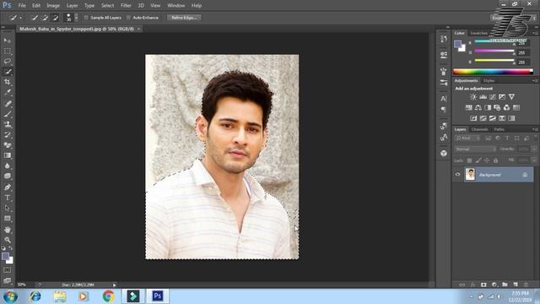Add a Black & White adjustment
Image resolution: width=540 pixels, height=304 pixels.
pos(488,107)
